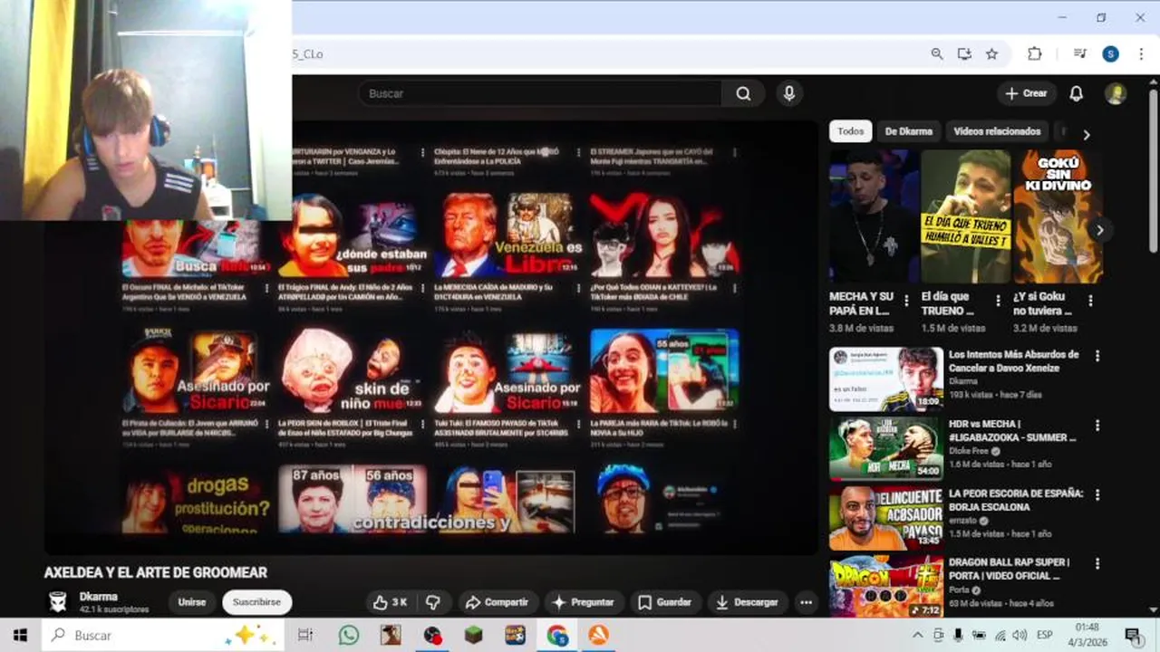Image resolution: width=1160 pixels, height=652 pixels.
Task: Open YouTube notifications bell
Action: 1076,93
